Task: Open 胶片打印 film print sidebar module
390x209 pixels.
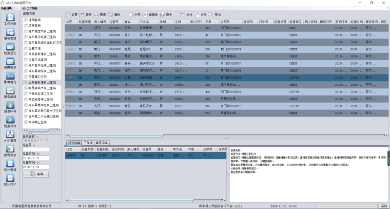Action: pyautogui.click(x=10, y=179)
